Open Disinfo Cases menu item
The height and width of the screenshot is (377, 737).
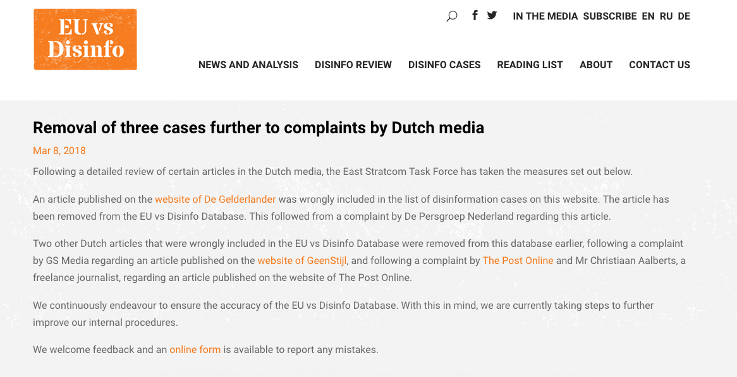point(444,65)
